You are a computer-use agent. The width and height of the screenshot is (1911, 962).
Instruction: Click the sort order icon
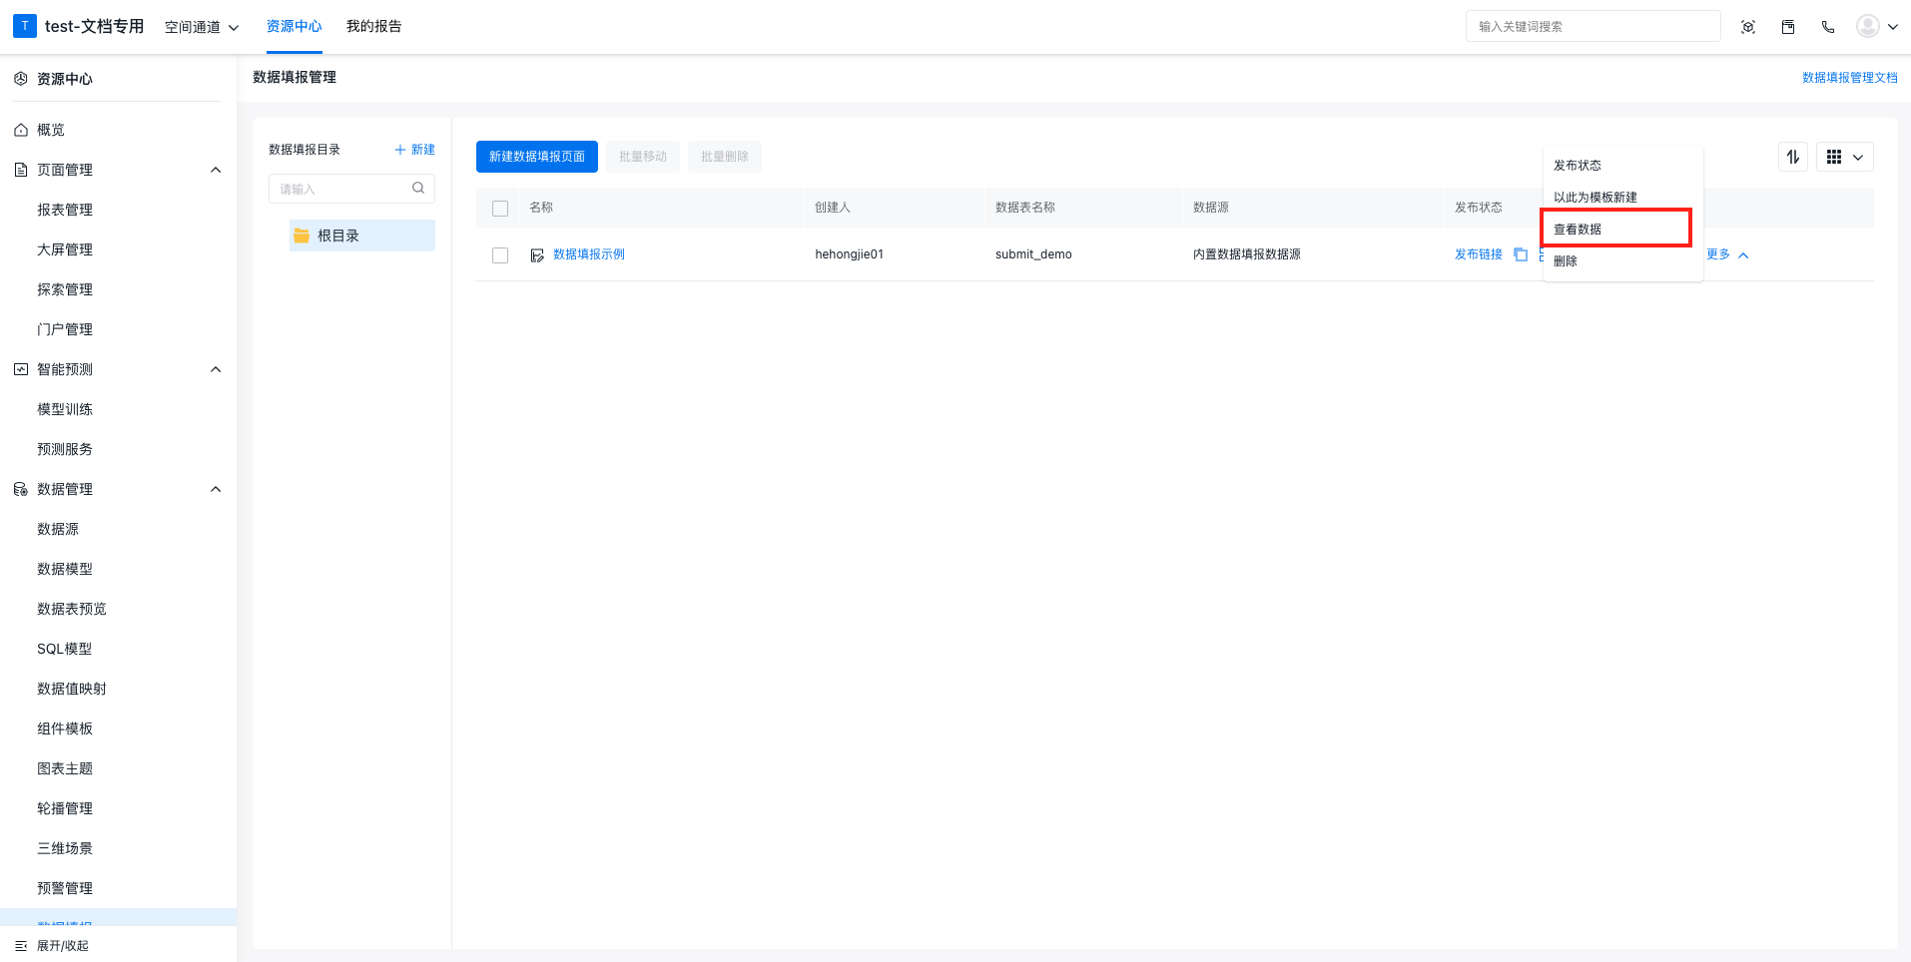coord(1793,157)
